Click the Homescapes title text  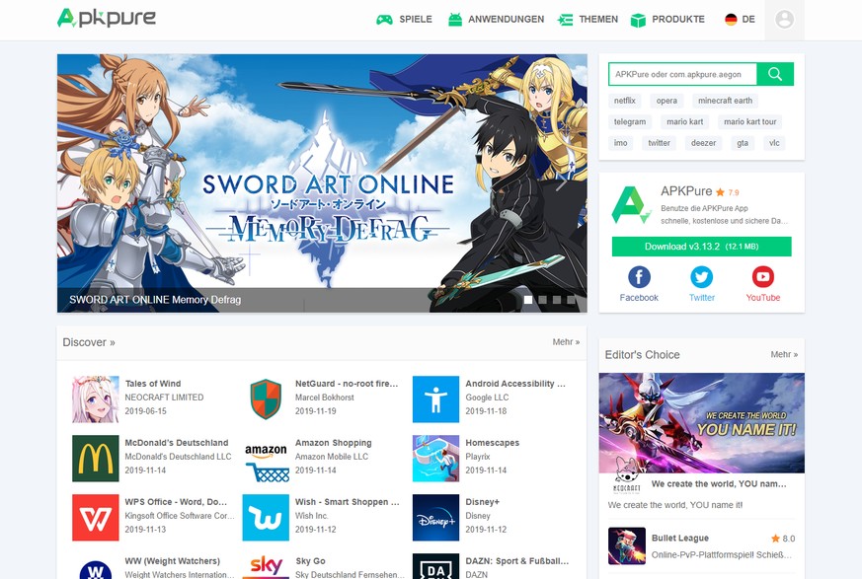click(x=492, y=443)
